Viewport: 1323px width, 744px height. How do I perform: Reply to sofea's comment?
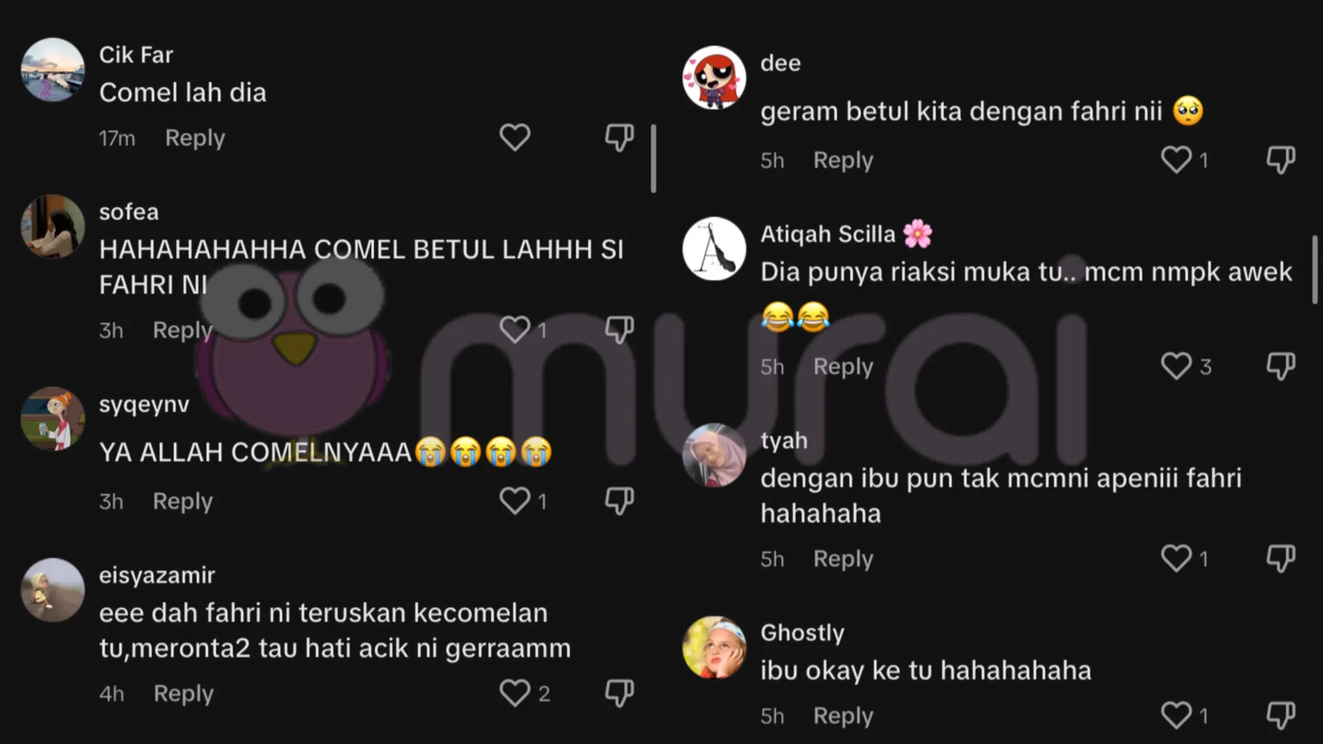click(x=183, y=330)
